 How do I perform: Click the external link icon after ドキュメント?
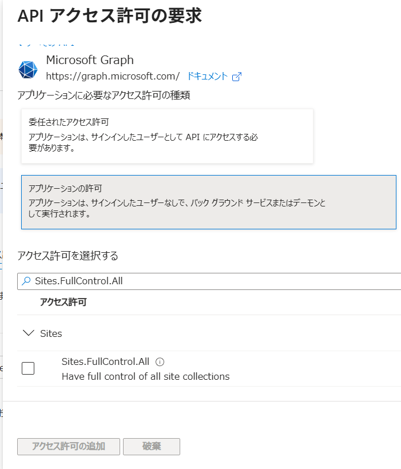point(237,77)
